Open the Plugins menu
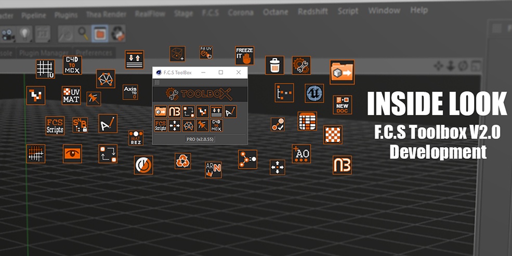Image resolution: width=512 pixels, height=256 pixels. pyautogui.click(x=66, y=15)
